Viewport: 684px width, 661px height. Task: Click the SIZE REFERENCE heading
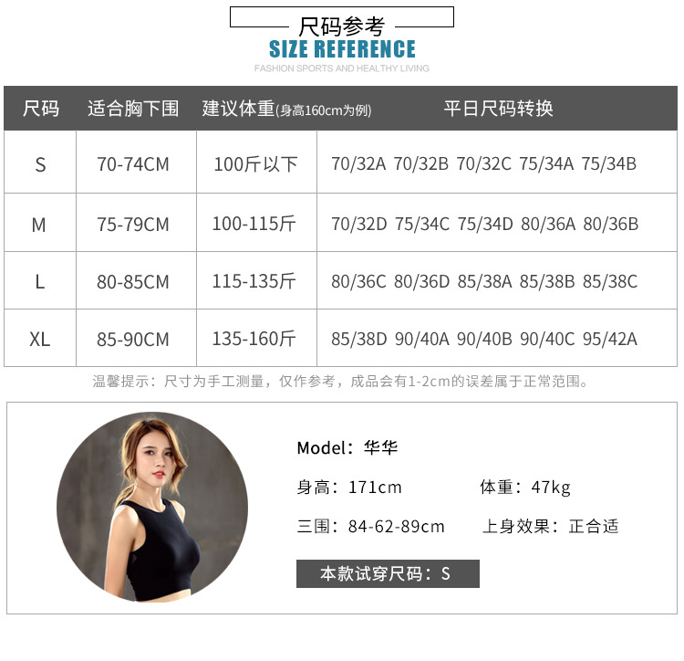click(342, 49)
